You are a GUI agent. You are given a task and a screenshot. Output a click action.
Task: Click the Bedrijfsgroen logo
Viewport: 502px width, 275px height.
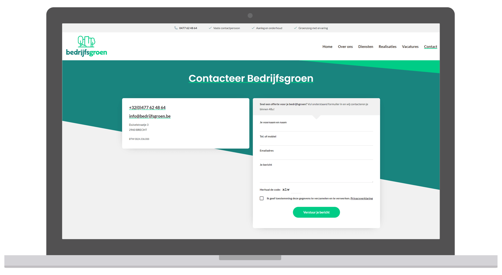tap(86, 46)
